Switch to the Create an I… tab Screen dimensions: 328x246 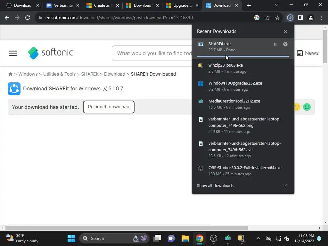coord(102,5)
